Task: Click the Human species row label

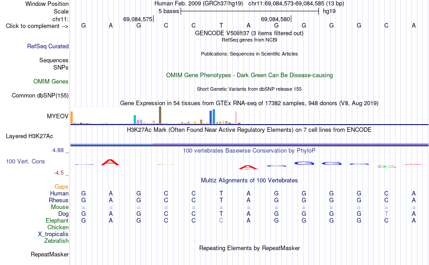Action: pyautogui.click(x=59, y=193)
